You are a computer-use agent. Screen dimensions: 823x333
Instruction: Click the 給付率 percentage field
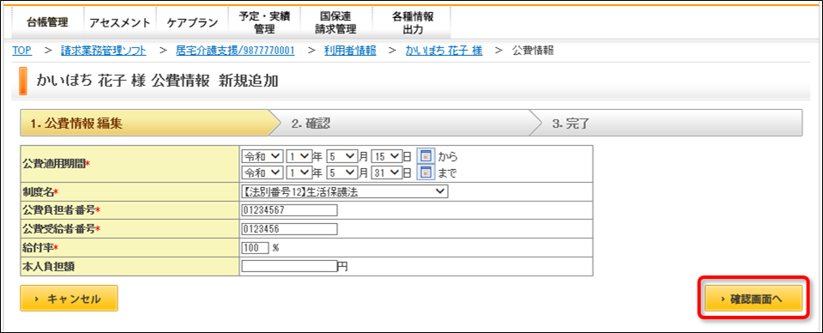tap(255, 247)
